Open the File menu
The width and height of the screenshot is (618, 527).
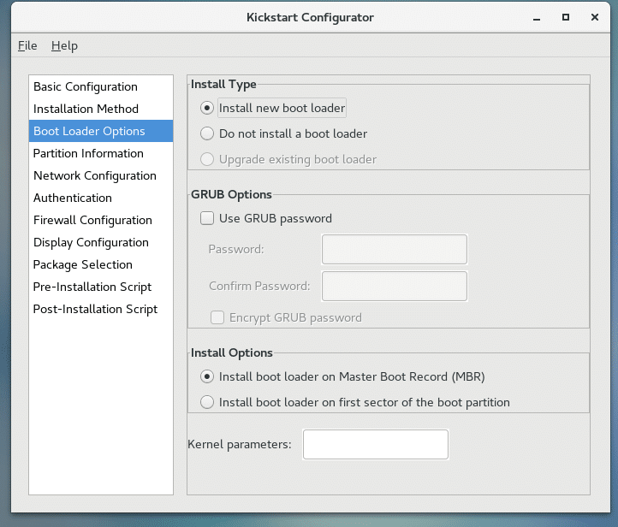click(x=27, y=46)
